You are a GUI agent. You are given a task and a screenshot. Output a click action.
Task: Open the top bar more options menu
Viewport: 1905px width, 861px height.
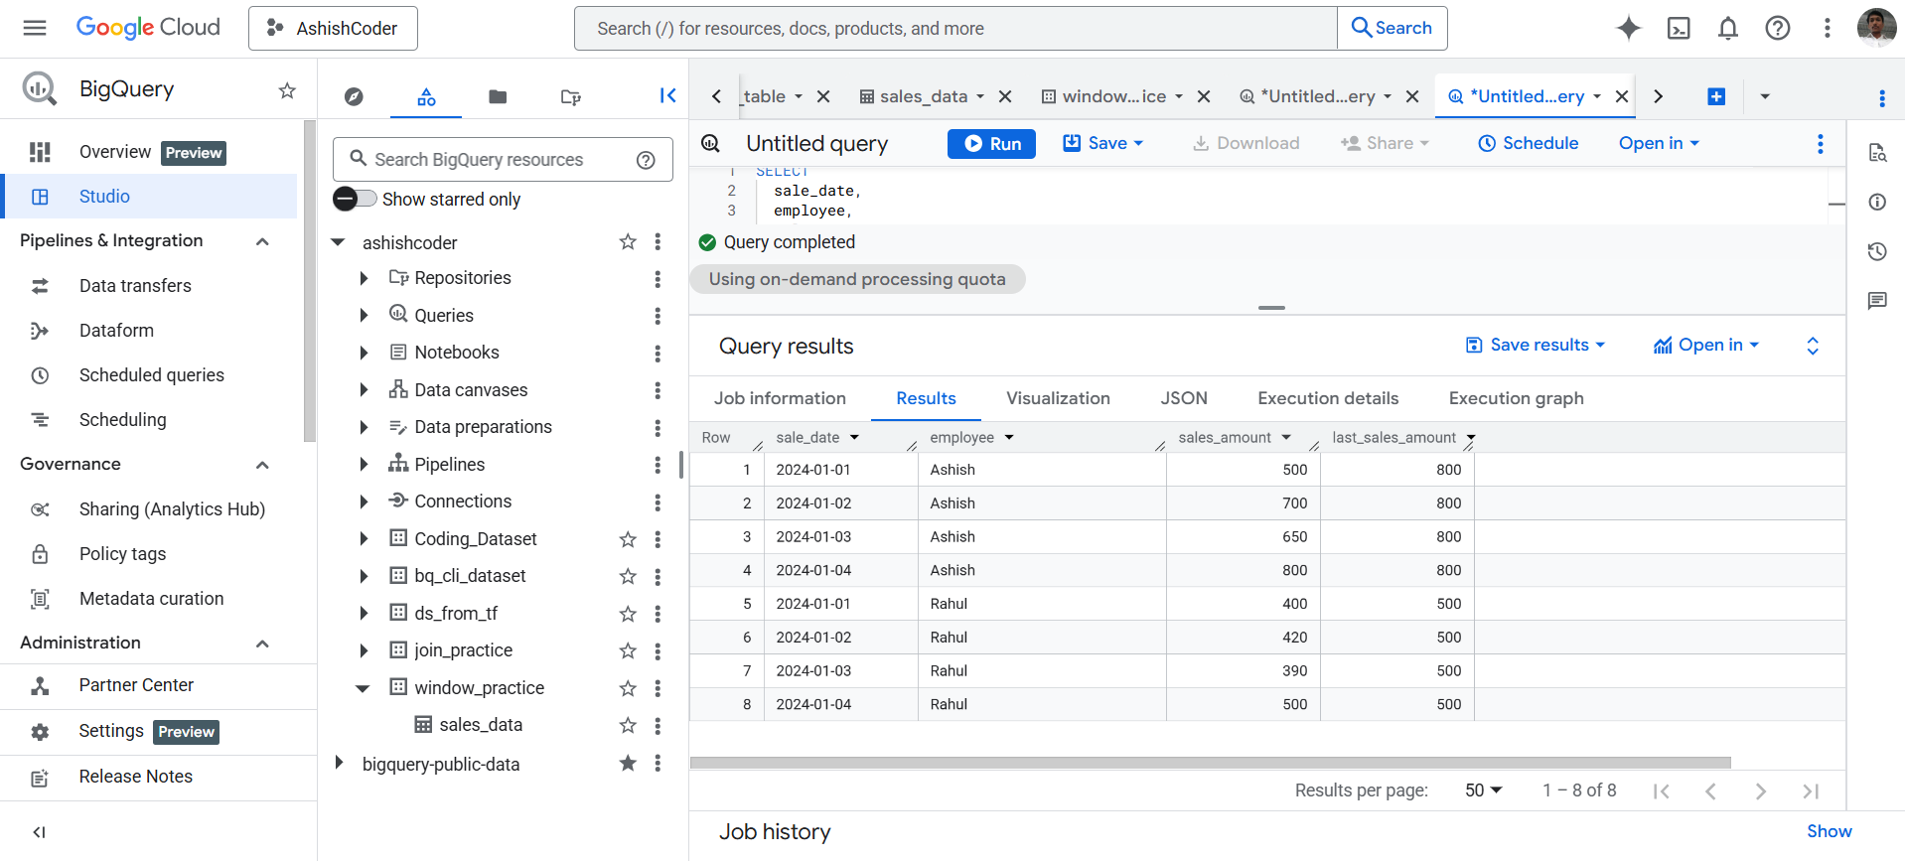(1828, 28)
